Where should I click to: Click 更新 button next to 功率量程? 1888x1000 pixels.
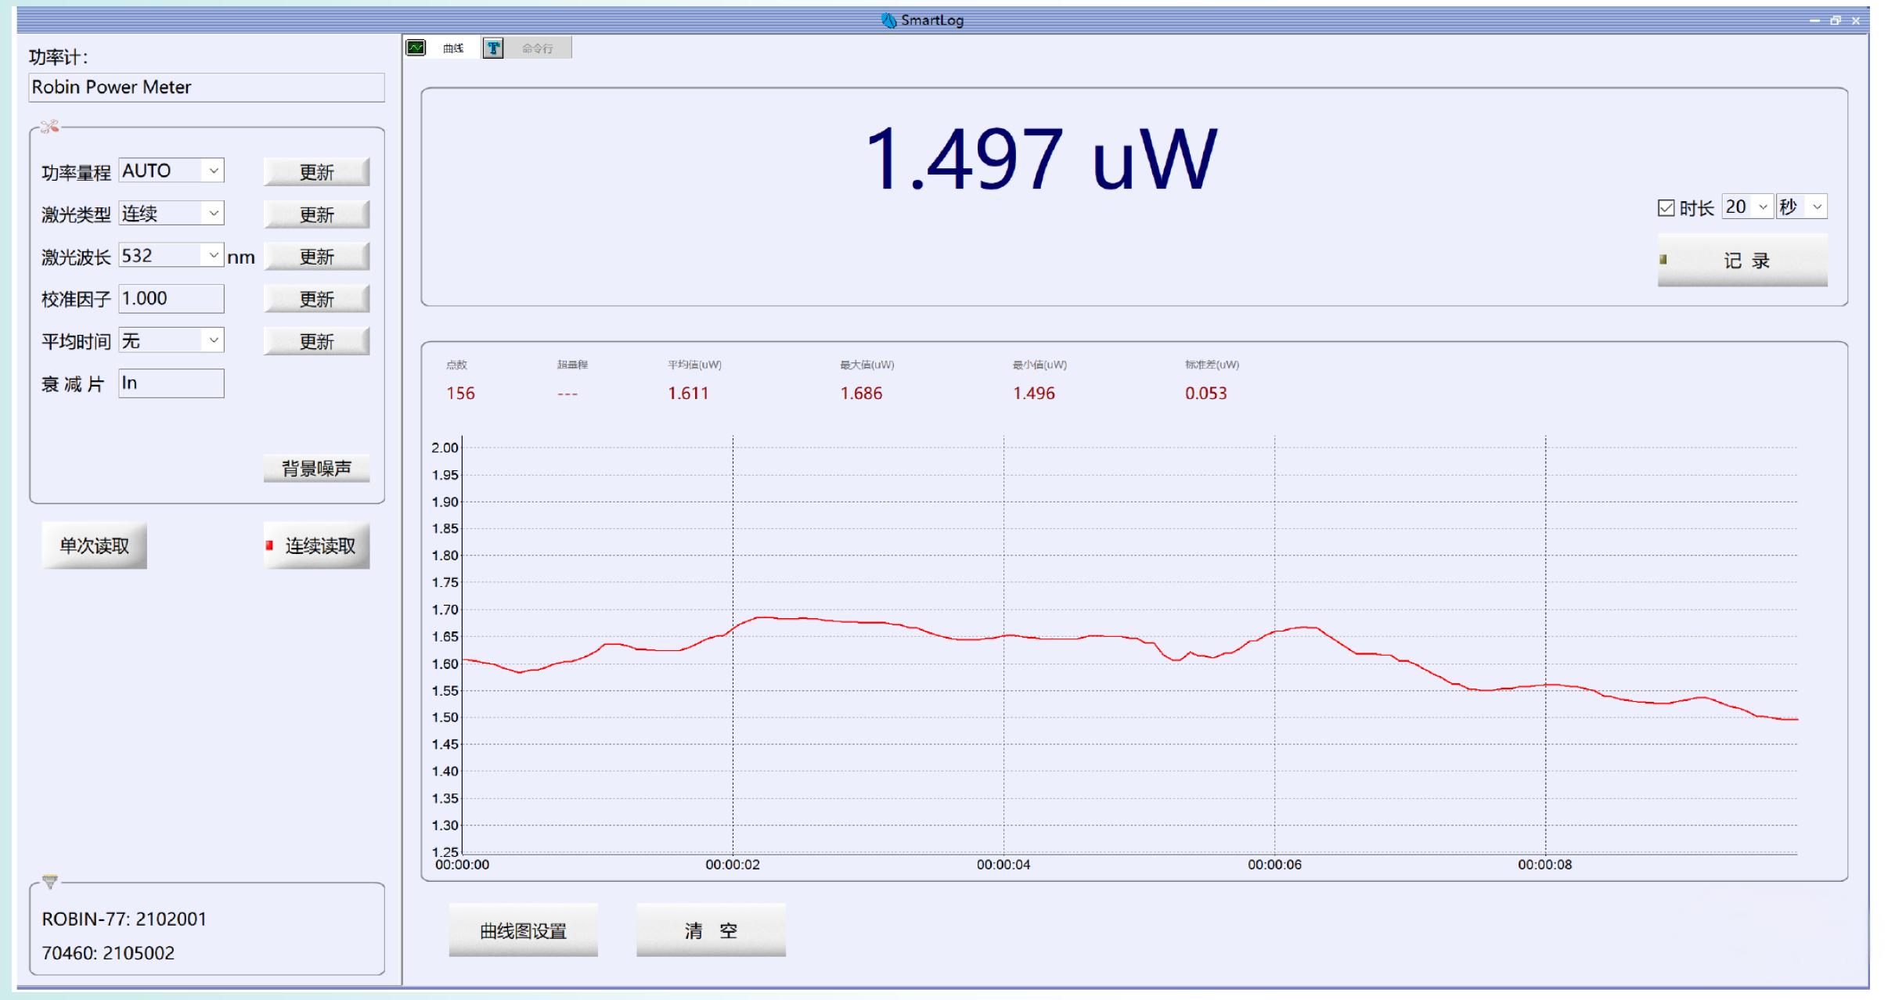(316, 172)
